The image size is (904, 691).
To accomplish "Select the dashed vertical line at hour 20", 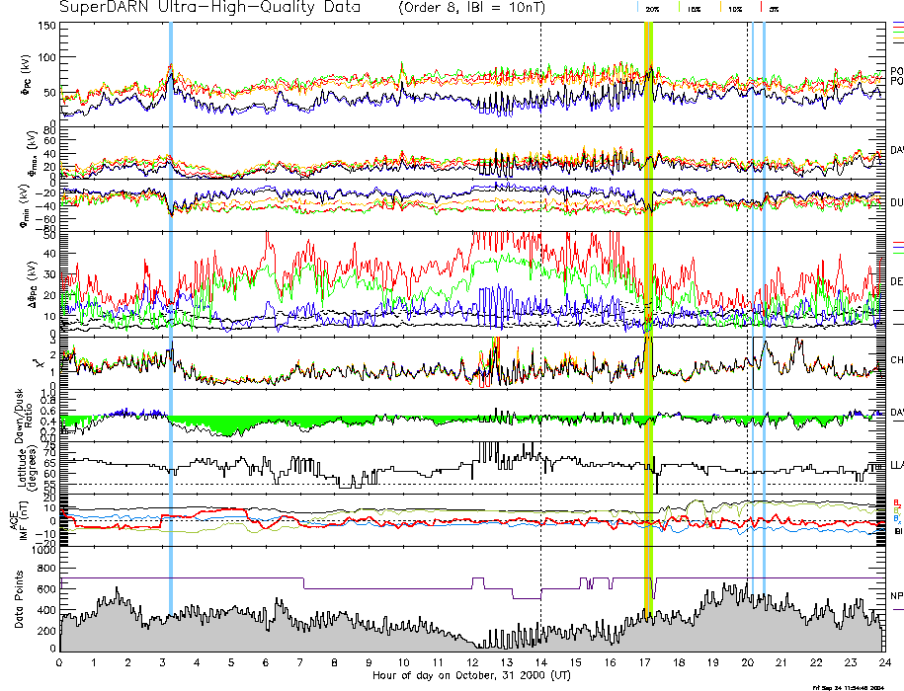I will (x=747, y=337).
